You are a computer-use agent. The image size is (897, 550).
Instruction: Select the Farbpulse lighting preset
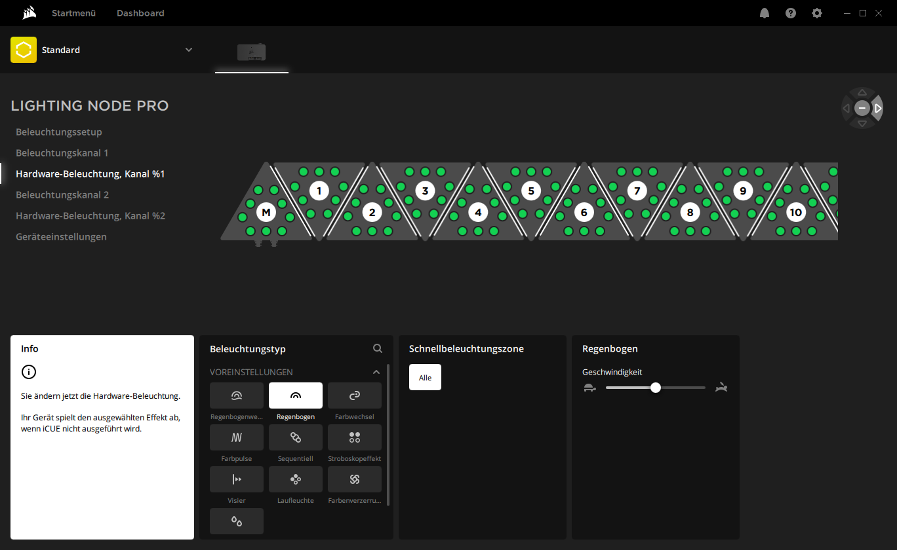pos(237,437)
